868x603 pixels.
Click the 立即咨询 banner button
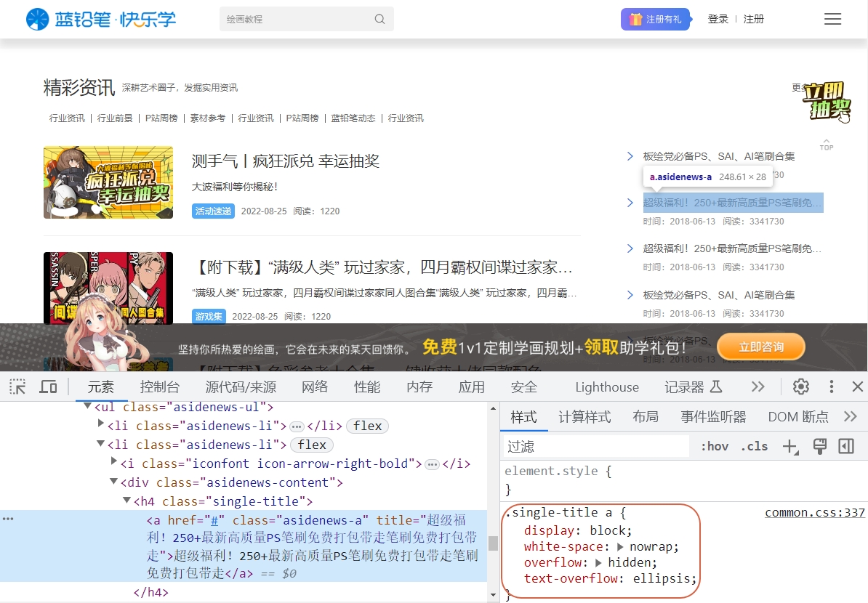pyautogui.click(x=761, y=347)
